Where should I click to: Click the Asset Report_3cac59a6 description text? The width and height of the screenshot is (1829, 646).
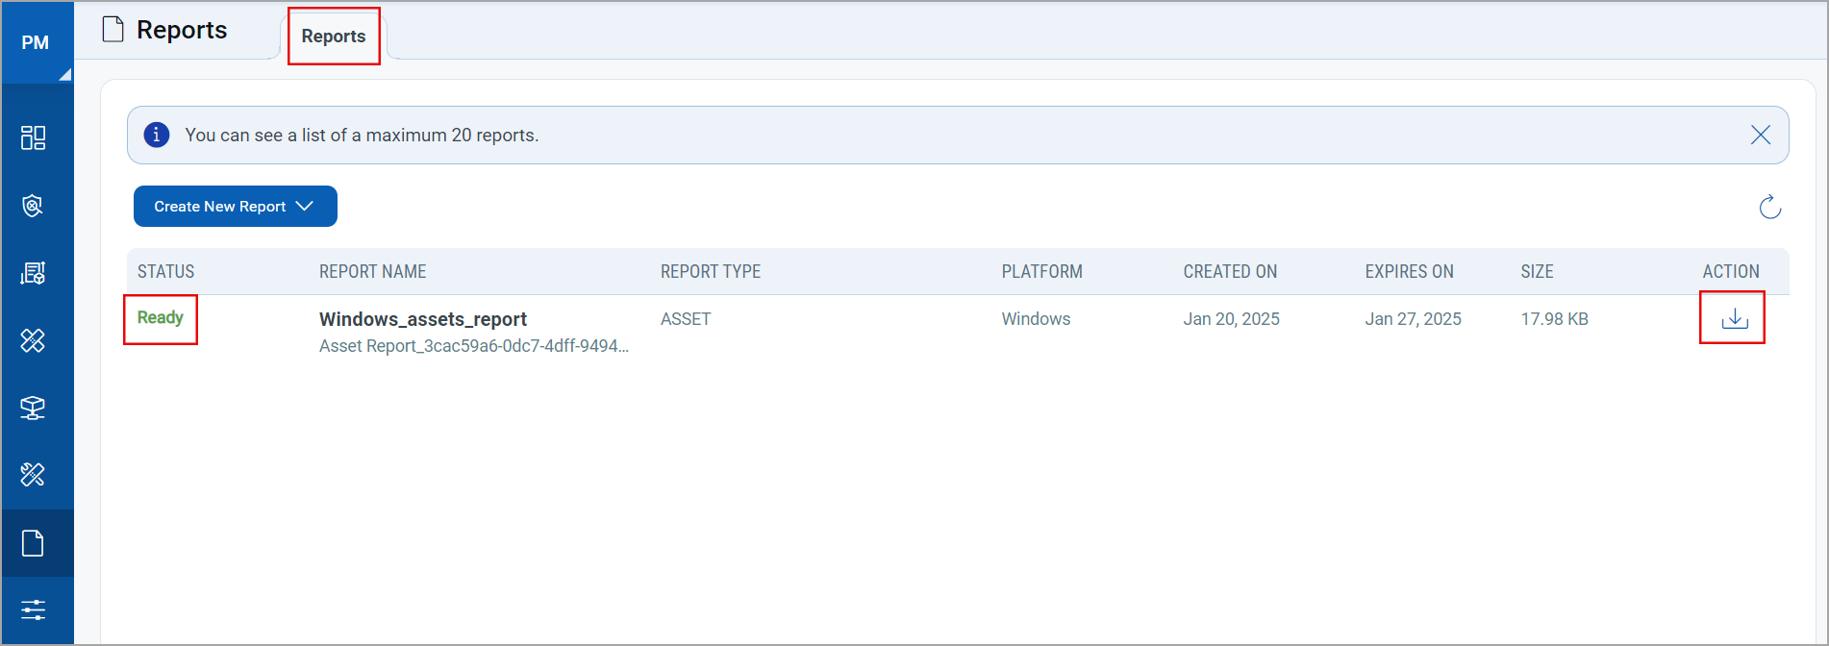(474, 346)
